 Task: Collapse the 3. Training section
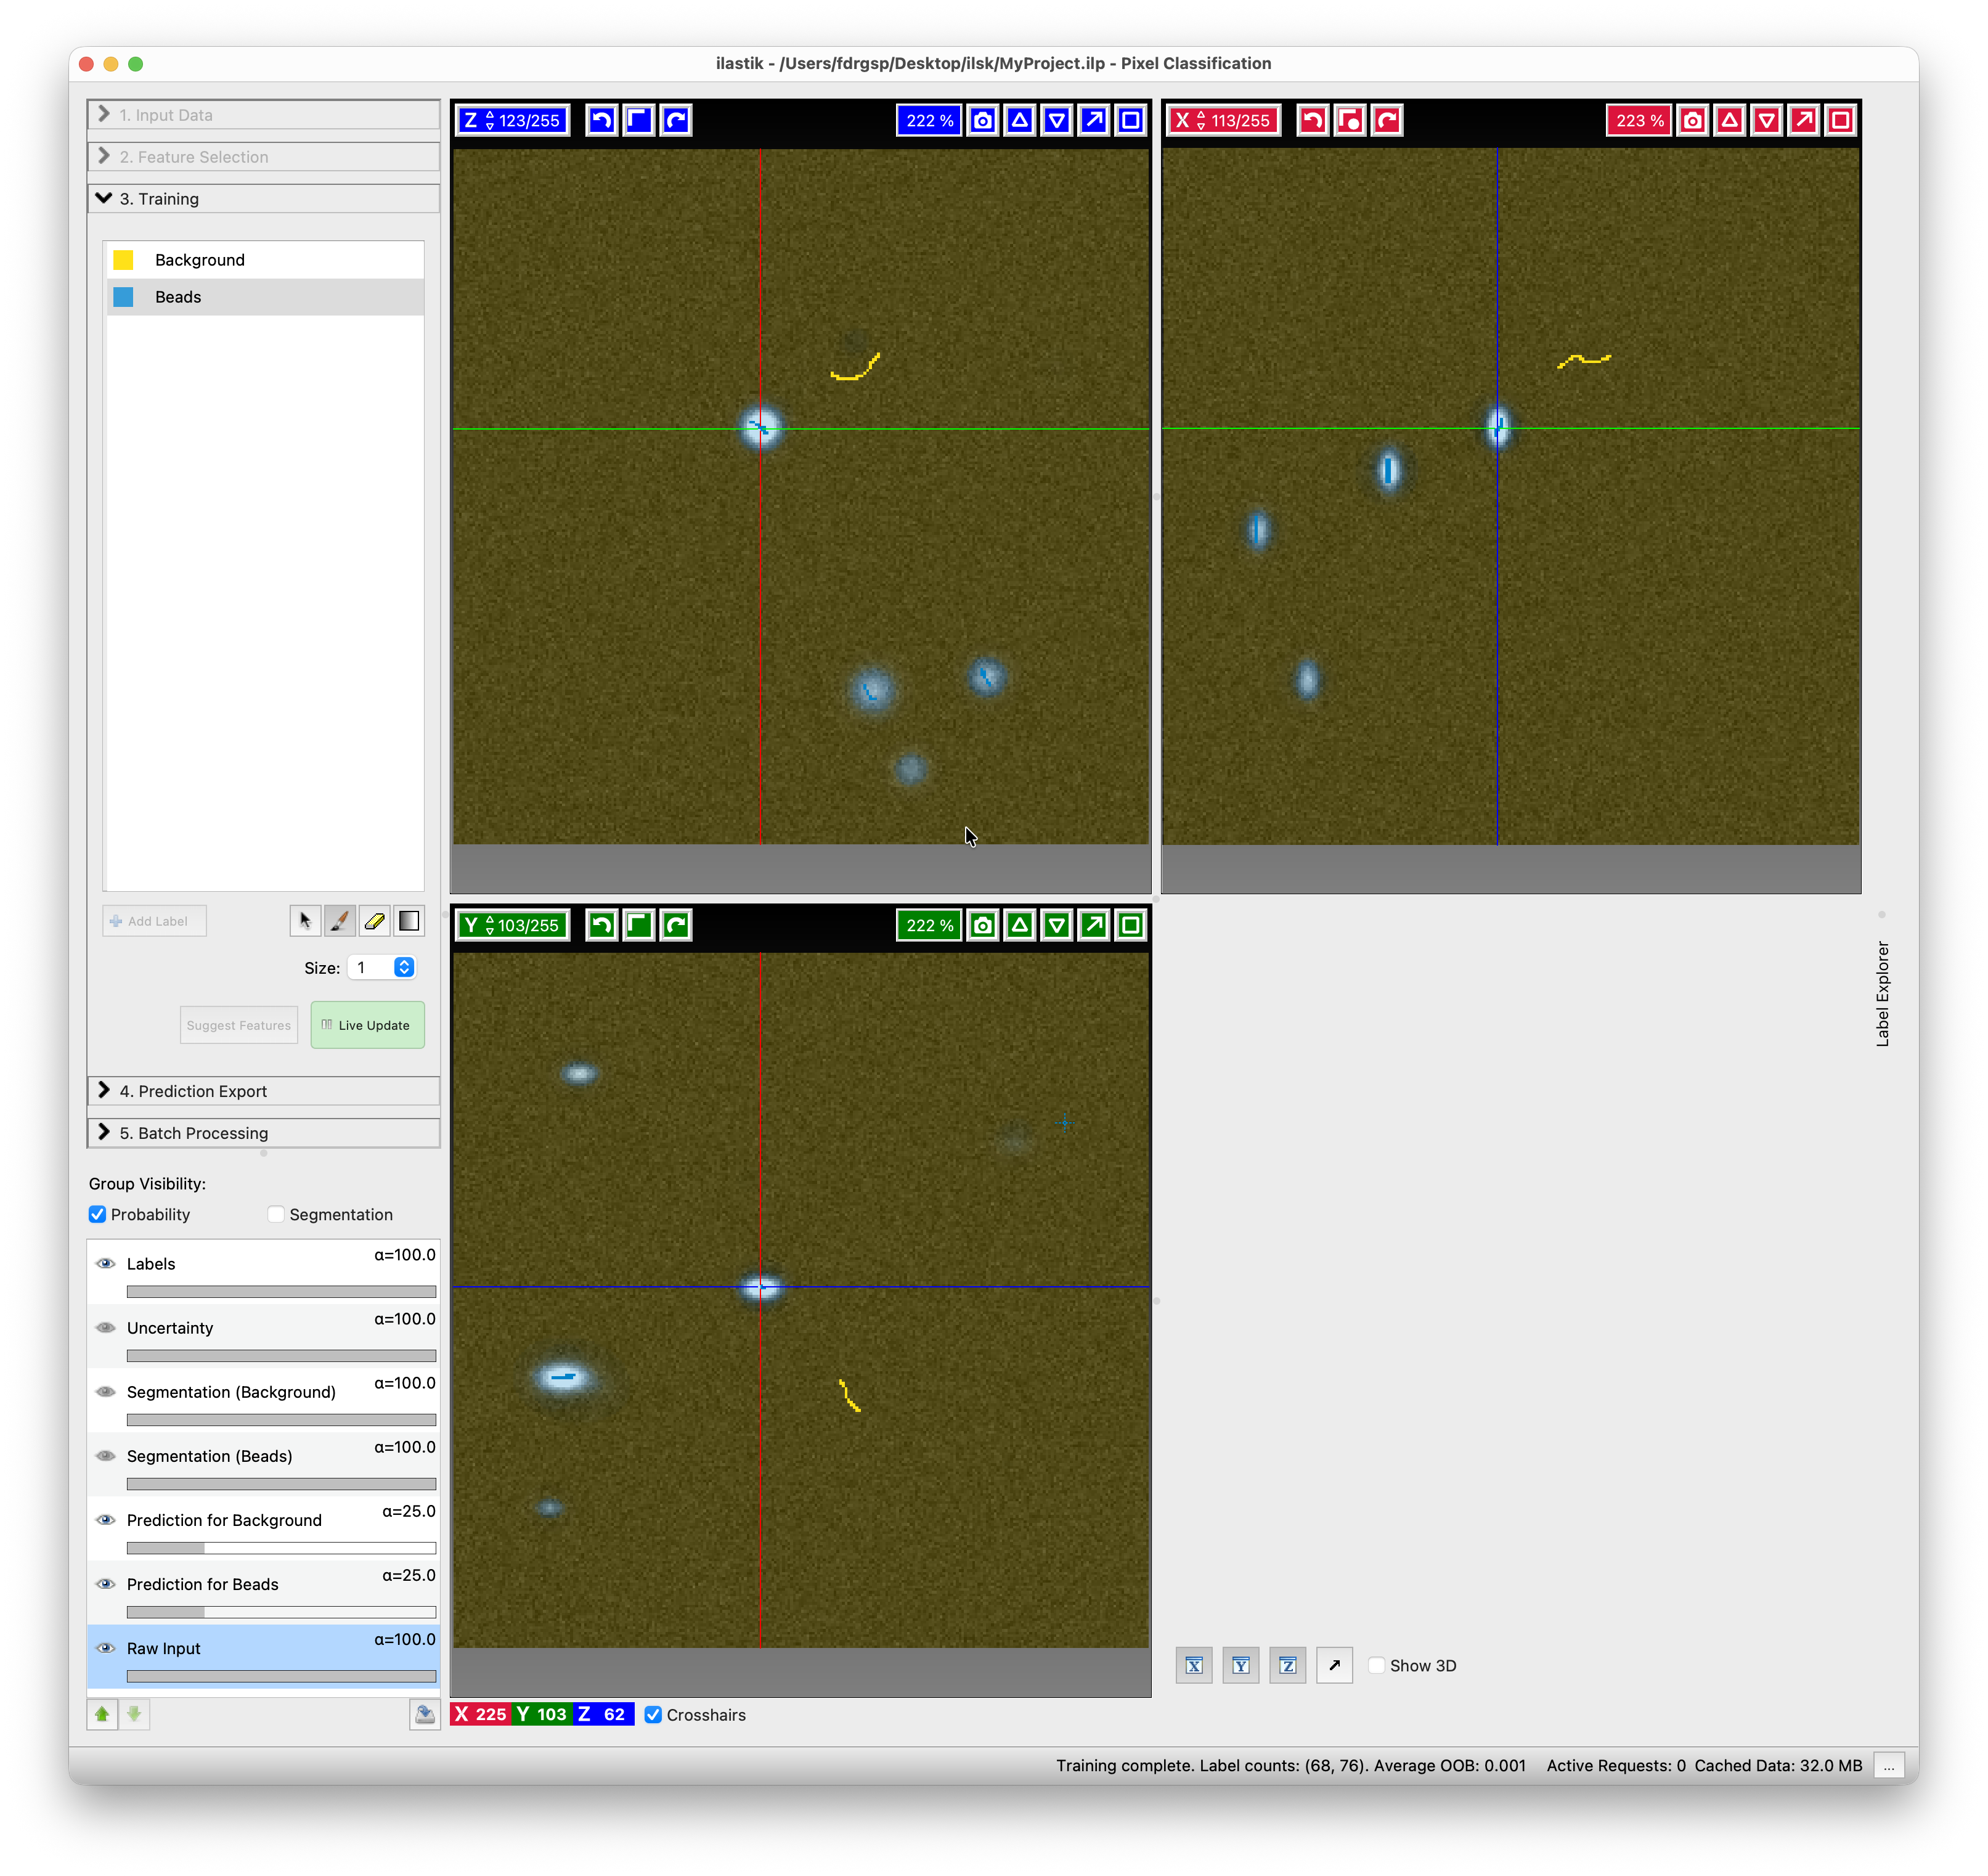[x=264, y=199]
